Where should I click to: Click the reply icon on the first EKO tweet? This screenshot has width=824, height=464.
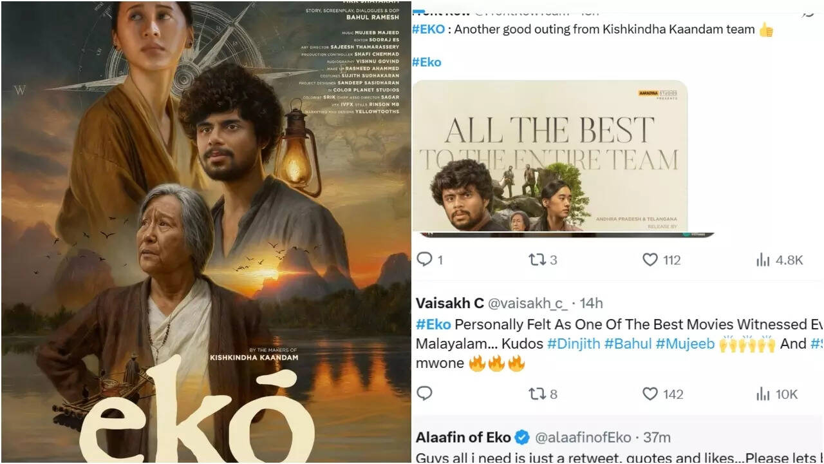[425, 260]
